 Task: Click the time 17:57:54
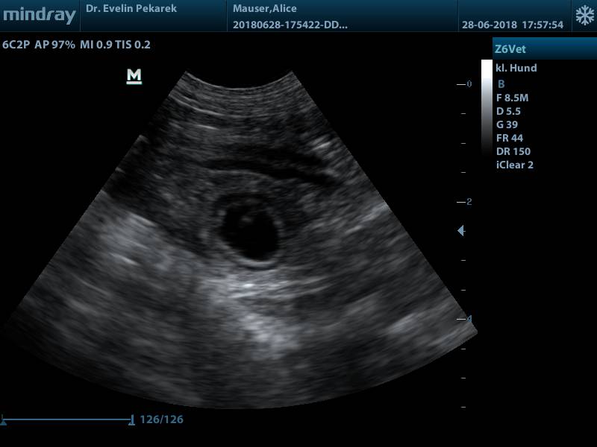point(543,25)
